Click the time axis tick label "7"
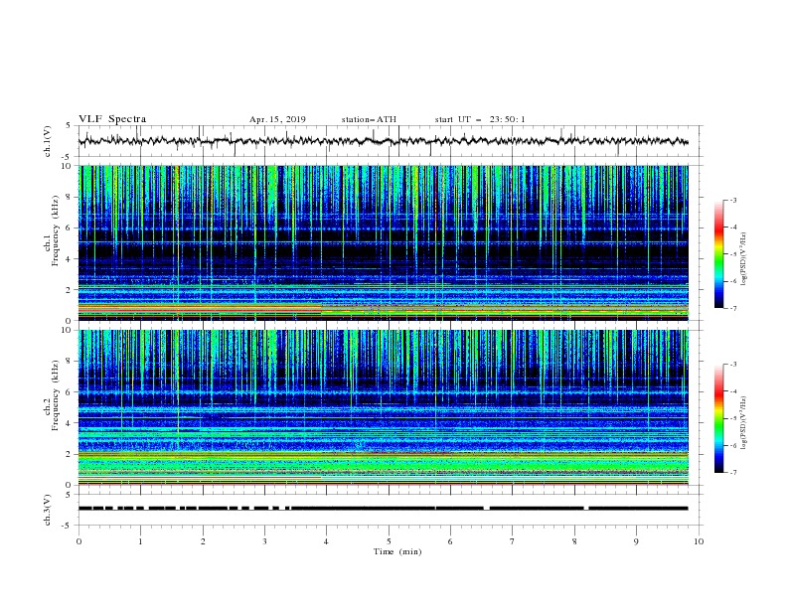The width and height of the screenshot is (787, 608). (x=513, y=541)
